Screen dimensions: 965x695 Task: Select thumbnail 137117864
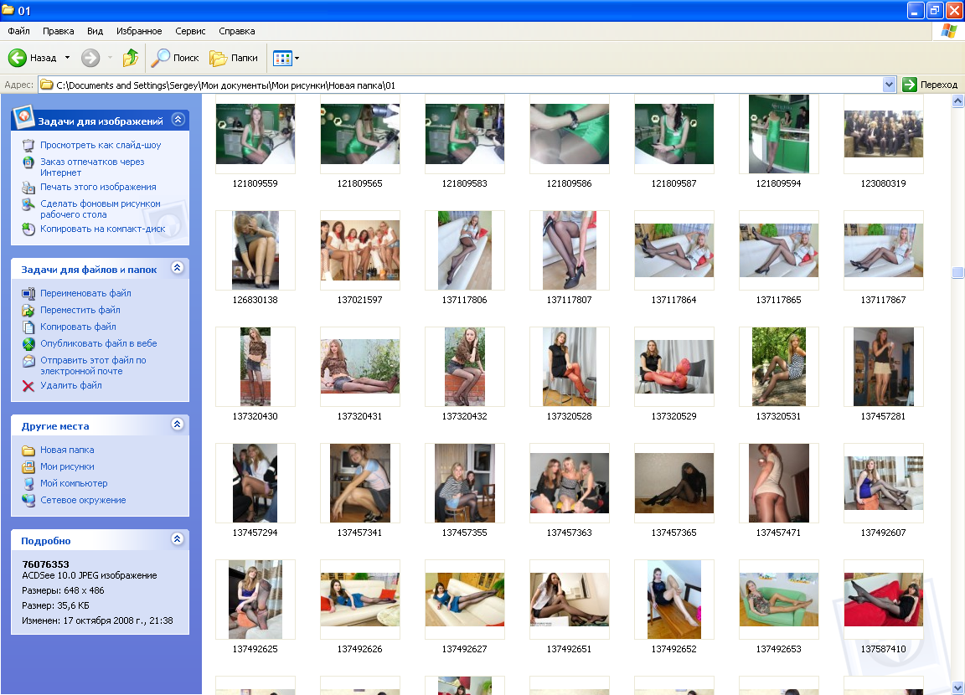click(x=673, y=250)
